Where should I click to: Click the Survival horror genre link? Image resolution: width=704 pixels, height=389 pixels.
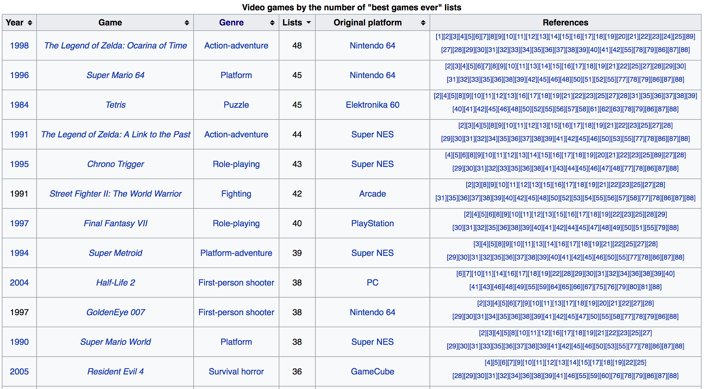click(236, 371)
